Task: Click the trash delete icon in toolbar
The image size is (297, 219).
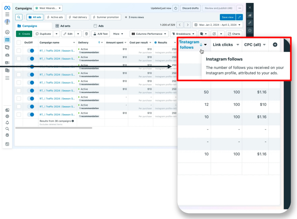Action: pyautogui.click(x=86, y=34)
